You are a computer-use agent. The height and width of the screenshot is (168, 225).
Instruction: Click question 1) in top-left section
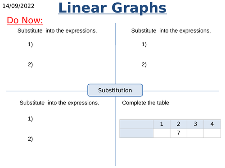pyautogui.click(x=30, y=44)
